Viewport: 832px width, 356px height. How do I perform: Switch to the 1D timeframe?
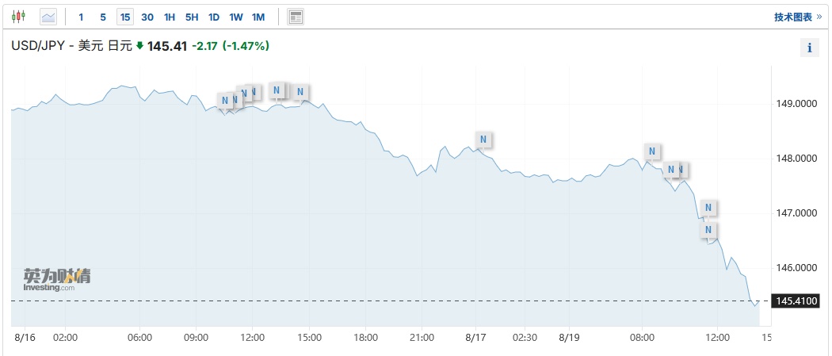click(x=214, y=17)
